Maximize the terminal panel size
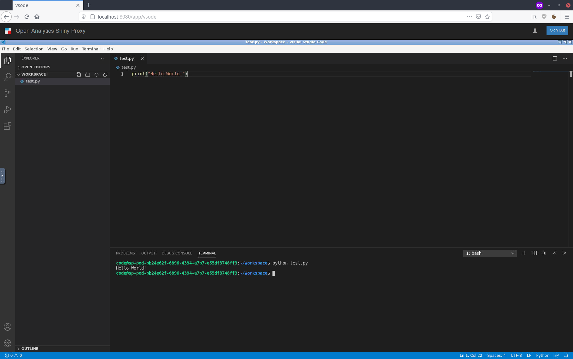The width and height of the screenshot is (573, 359). point(555,253)
